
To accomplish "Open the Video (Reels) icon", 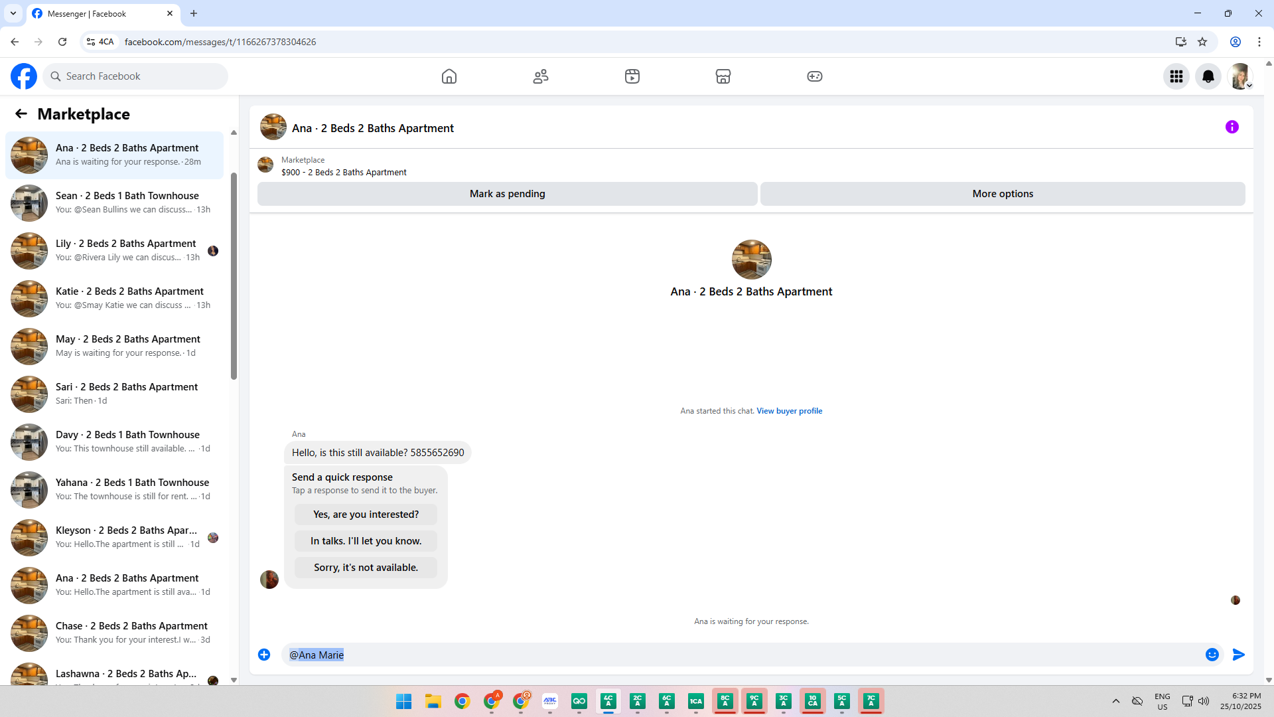I will tap(632, 76).
